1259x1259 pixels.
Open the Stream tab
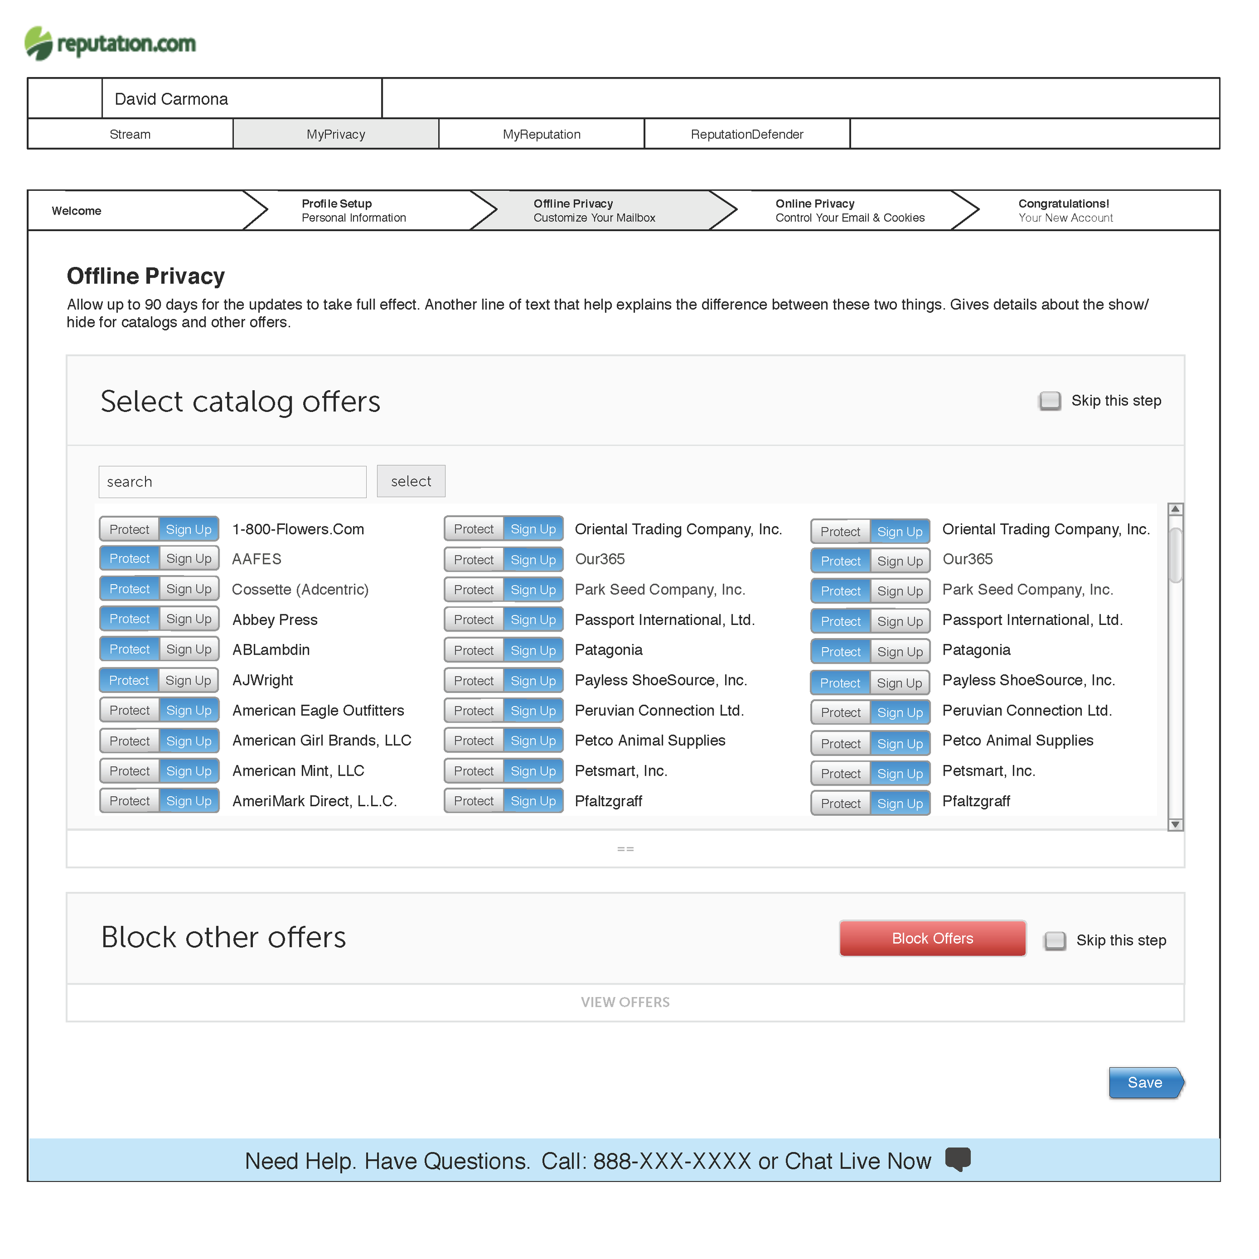coord(131,135)
